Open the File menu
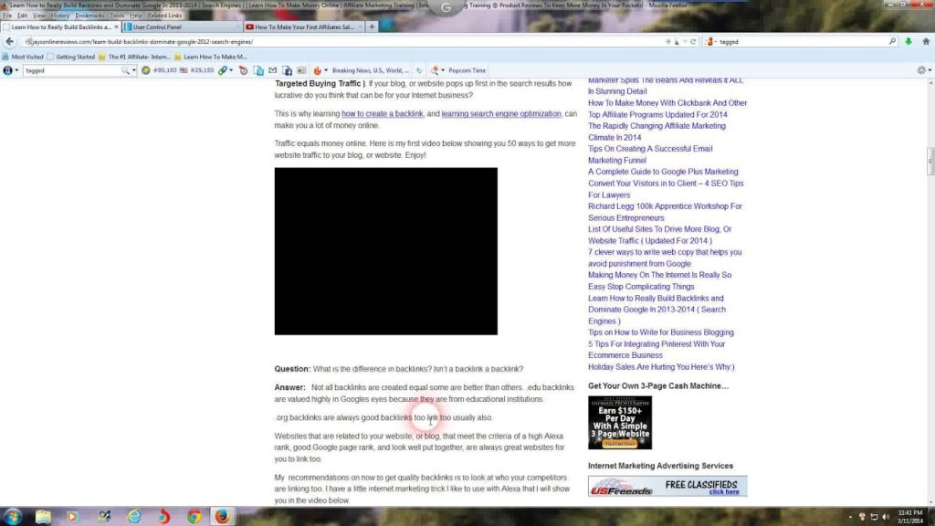The width and height of the screenshot is (935, 526). point(7,16)
